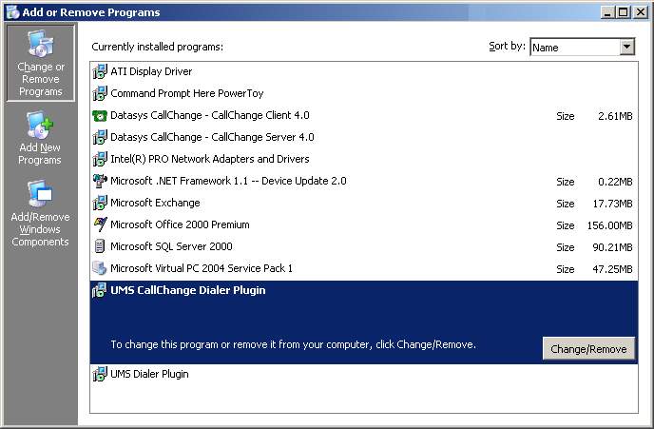Image resolution: width=654 pixels, height=429 pixels.
Task: Select Microsoft .NET Framework 1.1 Device Update
Action: (364, 181)
